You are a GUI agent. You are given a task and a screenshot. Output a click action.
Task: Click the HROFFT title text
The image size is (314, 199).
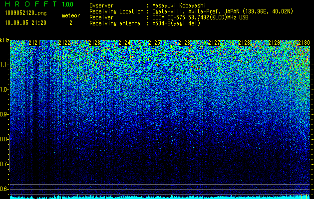(31, 4)
